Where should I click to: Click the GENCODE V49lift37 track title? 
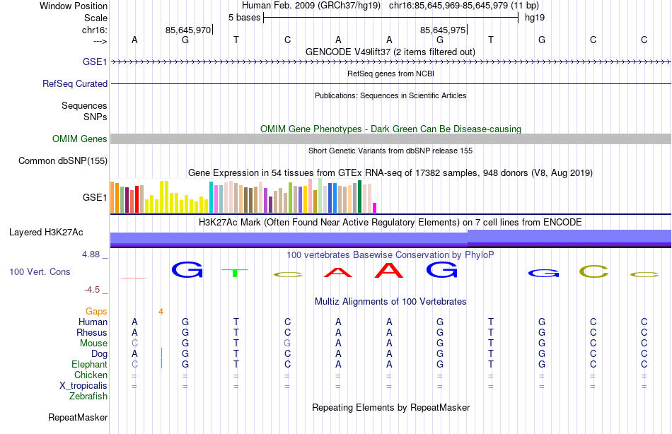pos(390,52)
